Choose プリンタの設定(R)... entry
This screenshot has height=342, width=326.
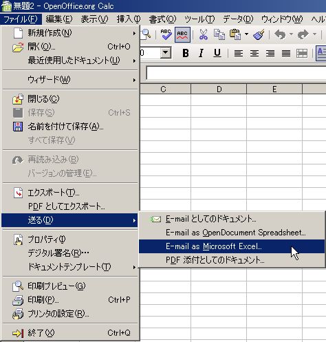(69, 314)
